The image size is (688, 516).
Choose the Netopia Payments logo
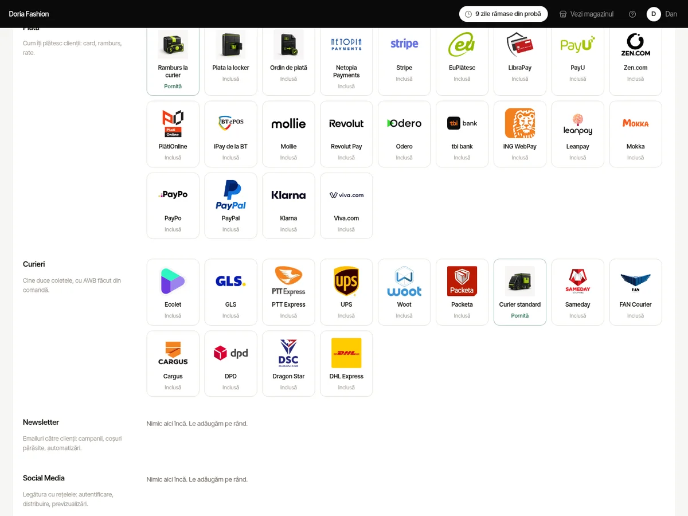346,45
